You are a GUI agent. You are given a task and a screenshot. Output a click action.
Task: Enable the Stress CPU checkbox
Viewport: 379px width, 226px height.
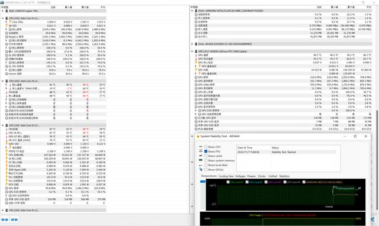pos(205,147)
